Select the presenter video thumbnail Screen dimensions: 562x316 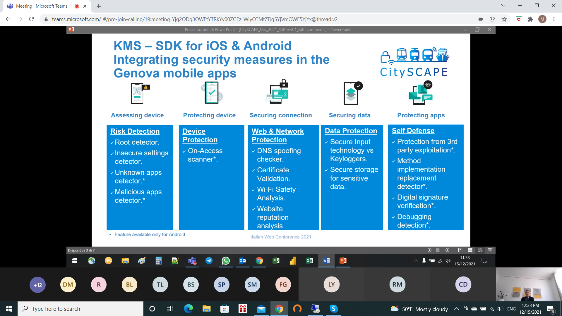(x=529, y=284)
